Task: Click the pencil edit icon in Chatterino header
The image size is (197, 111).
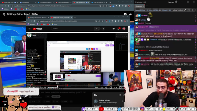Action: (x=185, y=10)
